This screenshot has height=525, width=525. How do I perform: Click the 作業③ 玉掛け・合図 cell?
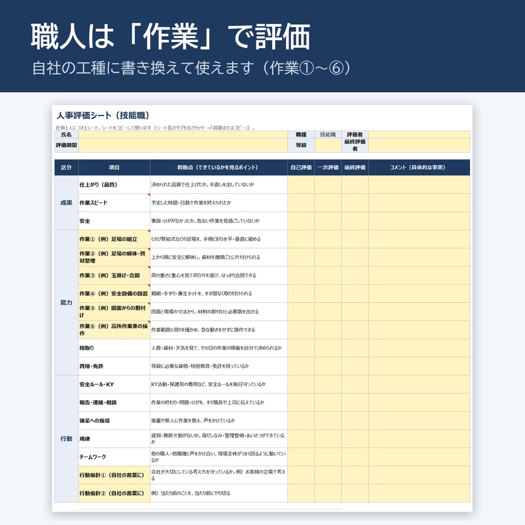[114, 275]
